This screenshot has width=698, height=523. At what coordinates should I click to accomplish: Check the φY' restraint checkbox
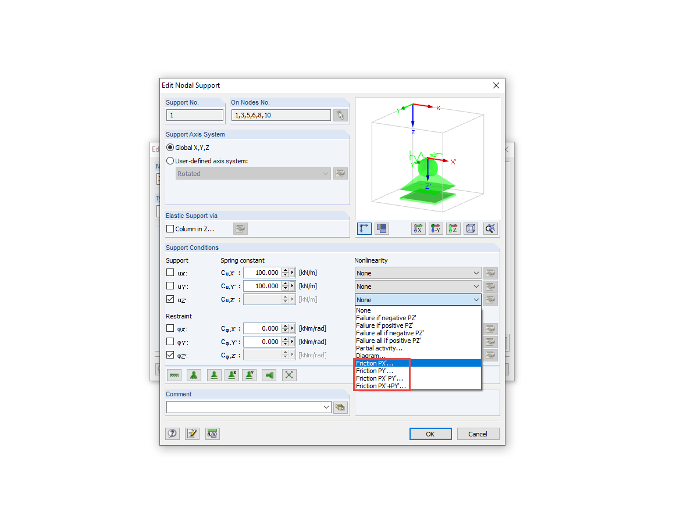pos(170,342)
